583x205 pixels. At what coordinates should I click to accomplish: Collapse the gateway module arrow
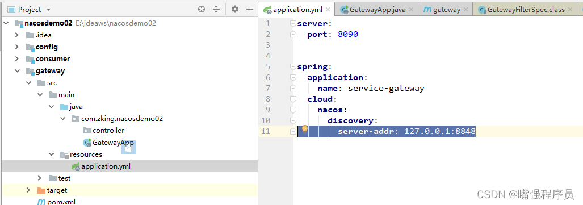click(16, 71)
